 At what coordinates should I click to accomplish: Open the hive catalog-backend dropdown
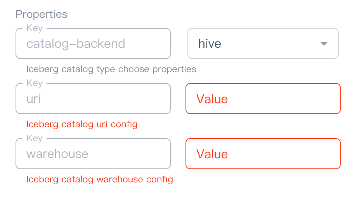[x=263, y=43]
